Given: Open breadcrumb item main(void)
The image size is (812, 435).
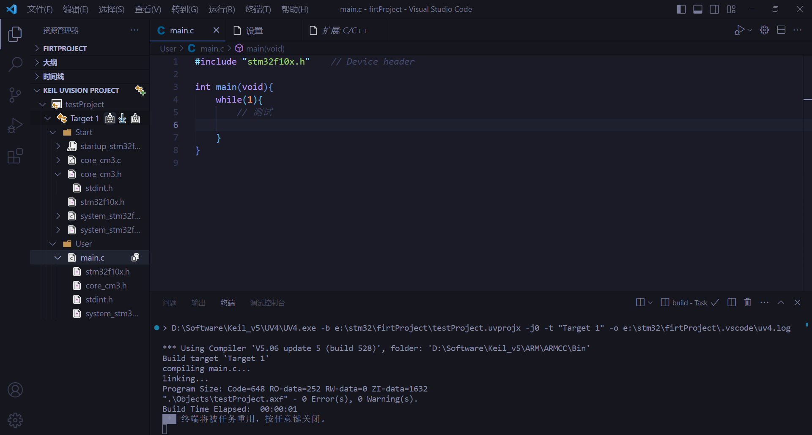Looking at the screenshot, I should click(x=264, y=49).
